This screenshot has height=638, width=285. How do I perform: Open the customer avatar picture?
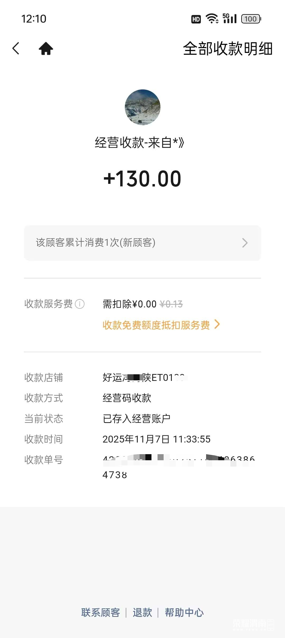142,107
